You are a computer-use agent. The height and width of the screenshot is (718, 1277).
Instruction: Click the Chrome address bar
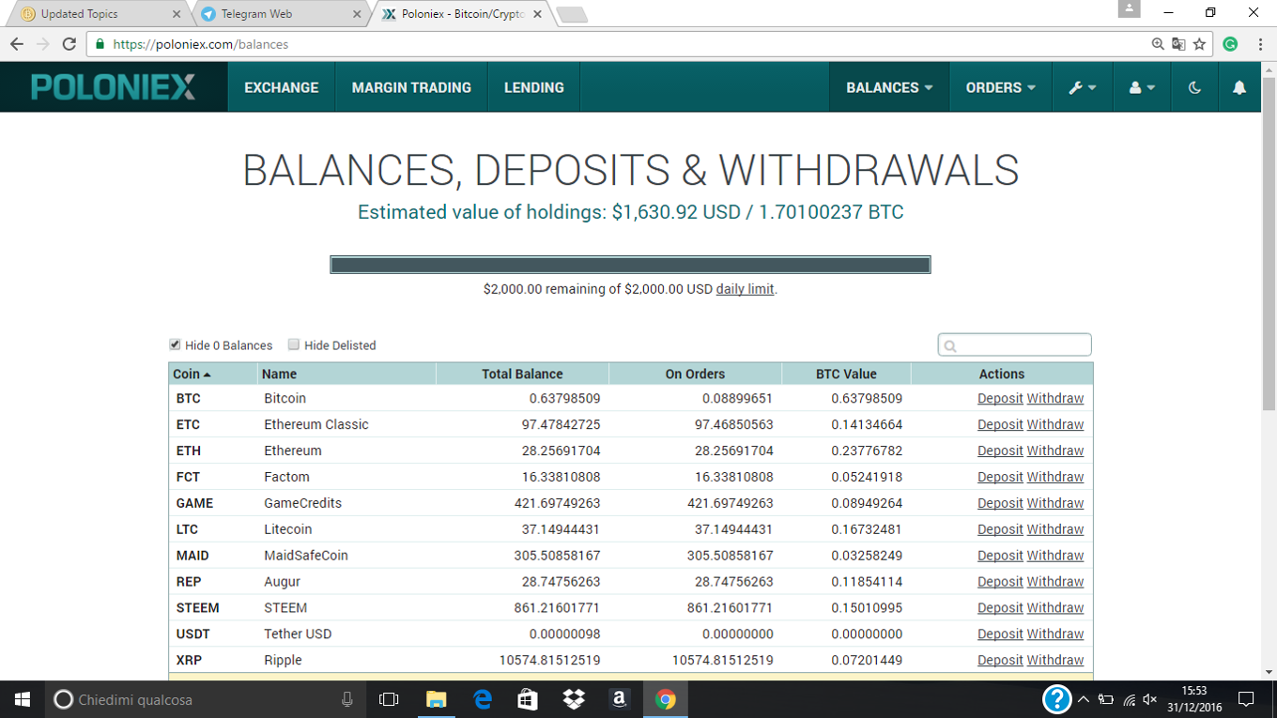click(x=620, y=44)
